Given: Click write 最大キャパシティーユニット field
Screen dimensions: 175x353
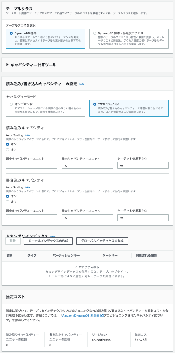Looking at the screenshot, I should tap(87, 218).
